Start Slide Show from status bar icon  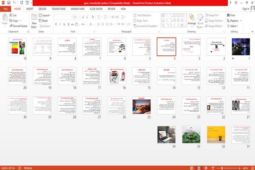[x=213, y=168]
